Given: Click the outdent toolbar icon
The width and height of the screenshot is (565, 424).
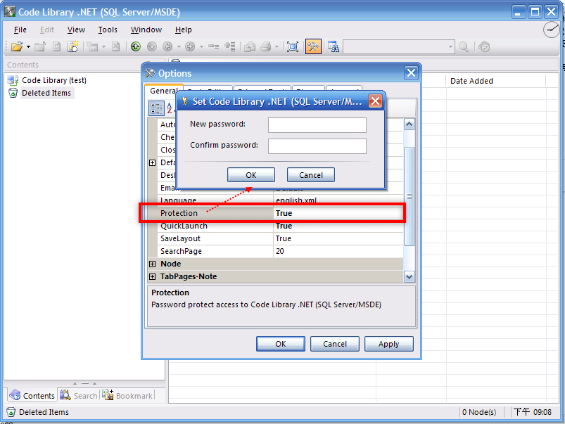Looking at the screenshot, I should coord(214,47).
